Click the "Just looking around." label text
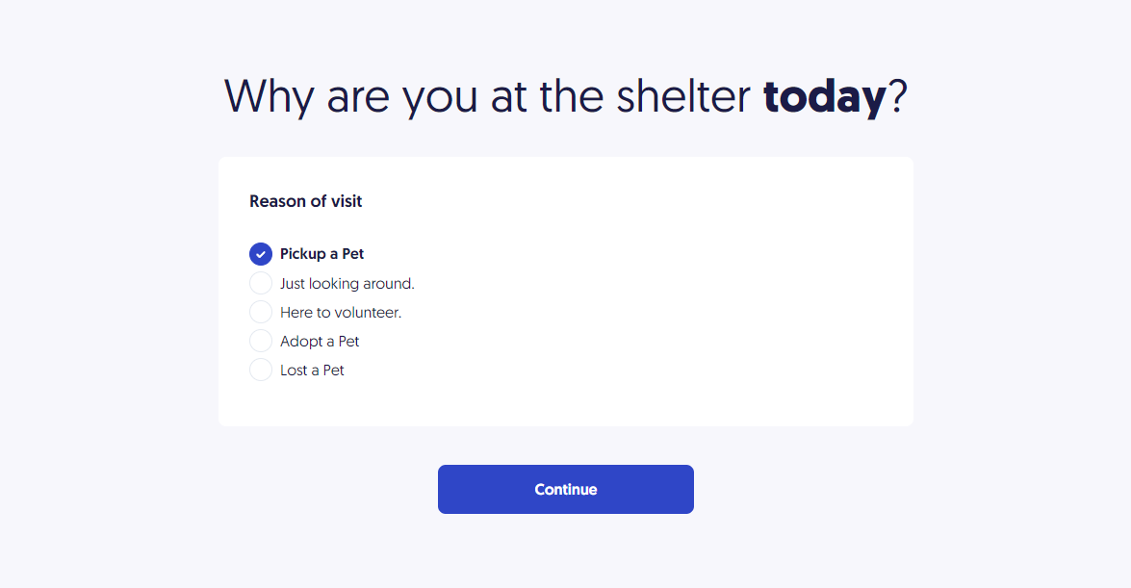The width and height of the screenshot is (1131, 588). [x=347, y=284]
